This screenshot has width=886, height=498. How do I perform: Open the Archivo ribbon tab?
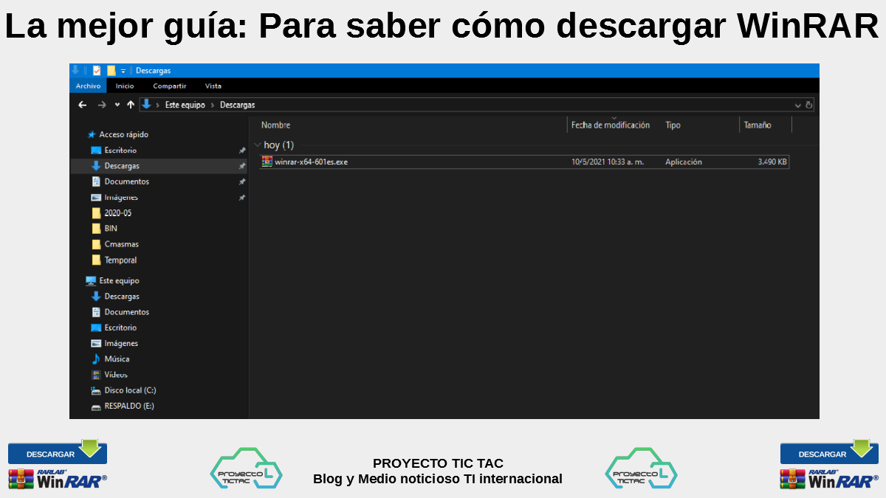tap(88, 86)
